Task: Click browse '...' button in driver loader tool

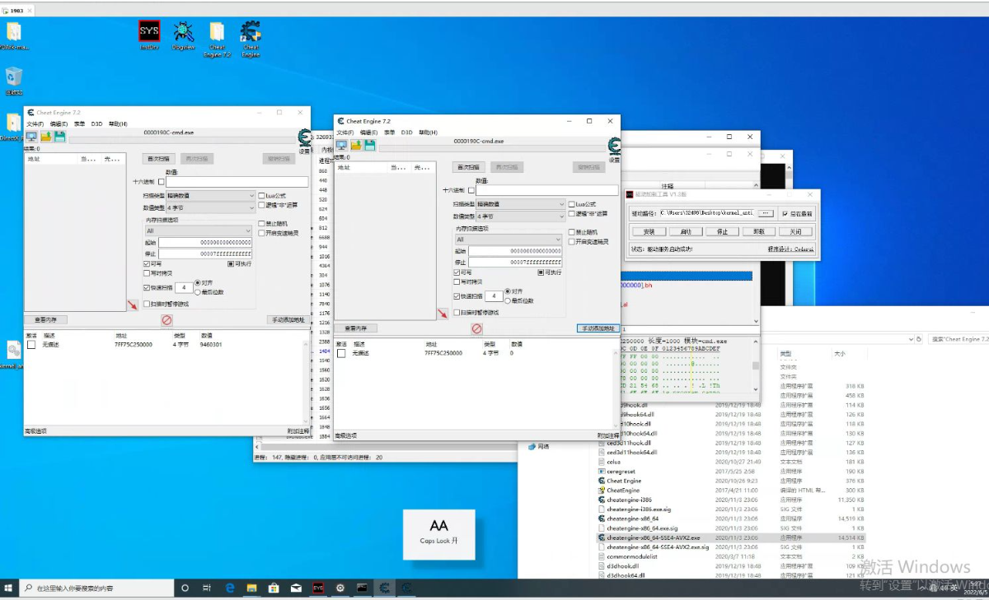Action: (x=766, y=213)
